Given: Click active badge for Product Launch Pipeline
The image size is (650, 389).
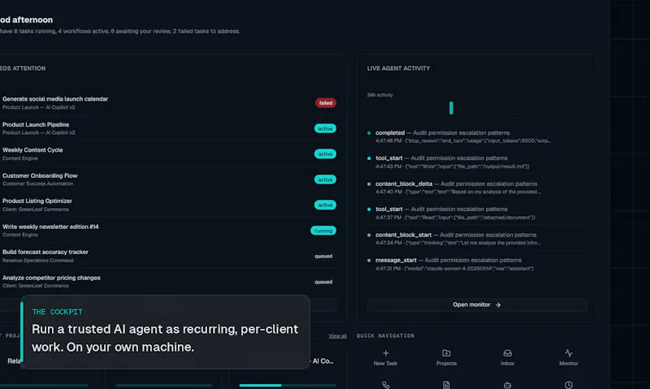Looking at the screenshot, I should (325, 128).
